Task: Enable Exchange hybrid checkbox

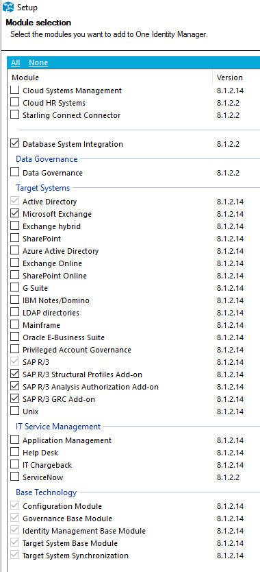Action: pyautogui.click(x=15, y=226)
